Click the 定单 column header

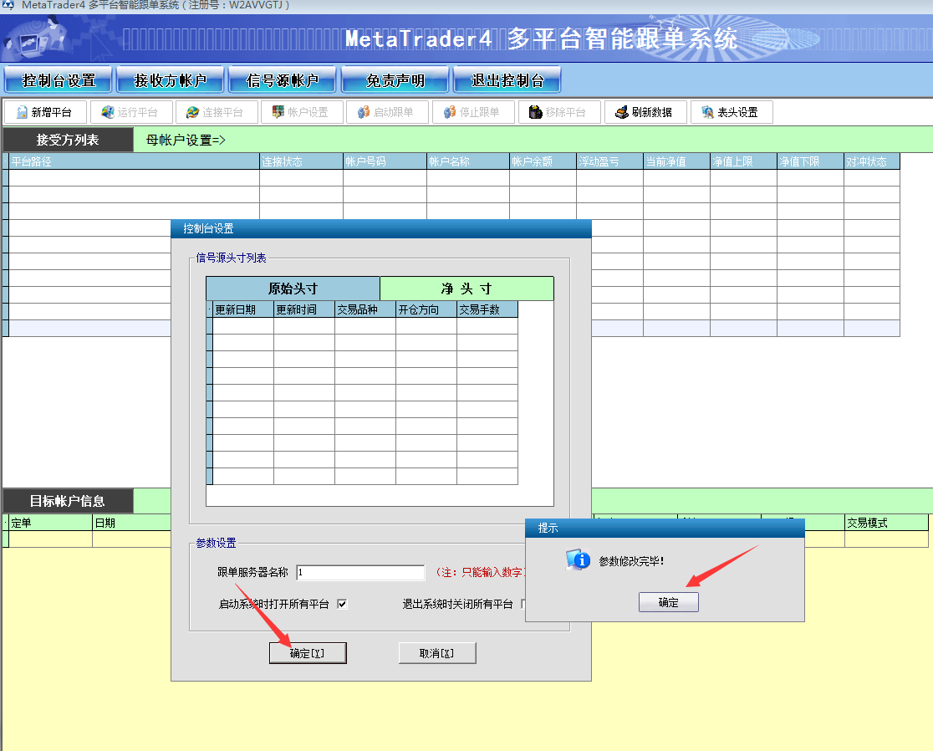pos(50,523)
